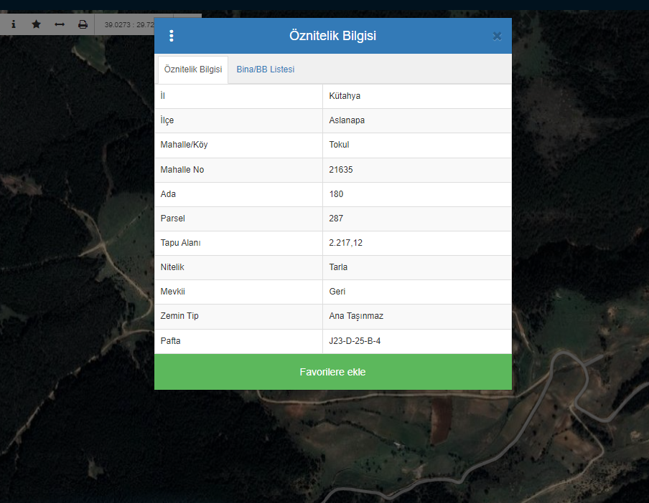Click the printer icon
Viewport: 649px width, 503px height.
tap(83, 24)
